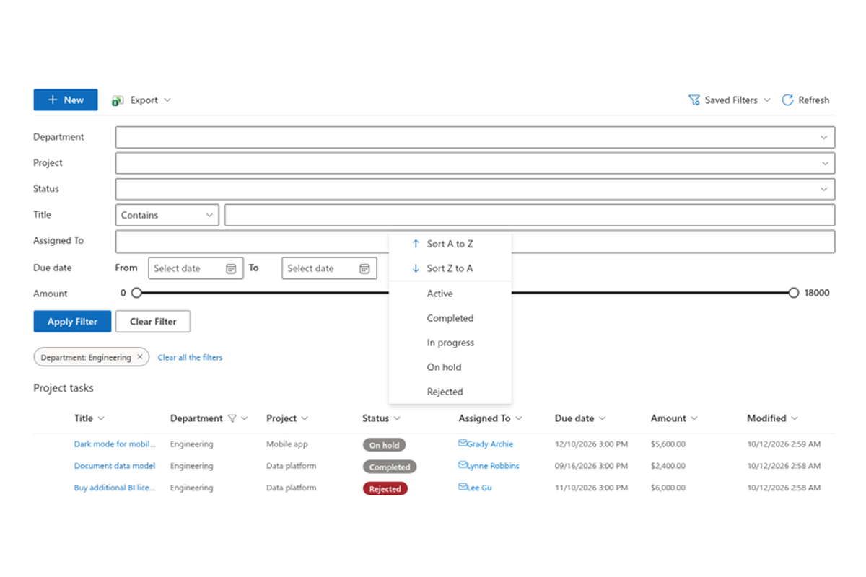This screenshot has width=866, height=577.
Task: Click the Amount slider minimum handle
Action: [136, 293]
